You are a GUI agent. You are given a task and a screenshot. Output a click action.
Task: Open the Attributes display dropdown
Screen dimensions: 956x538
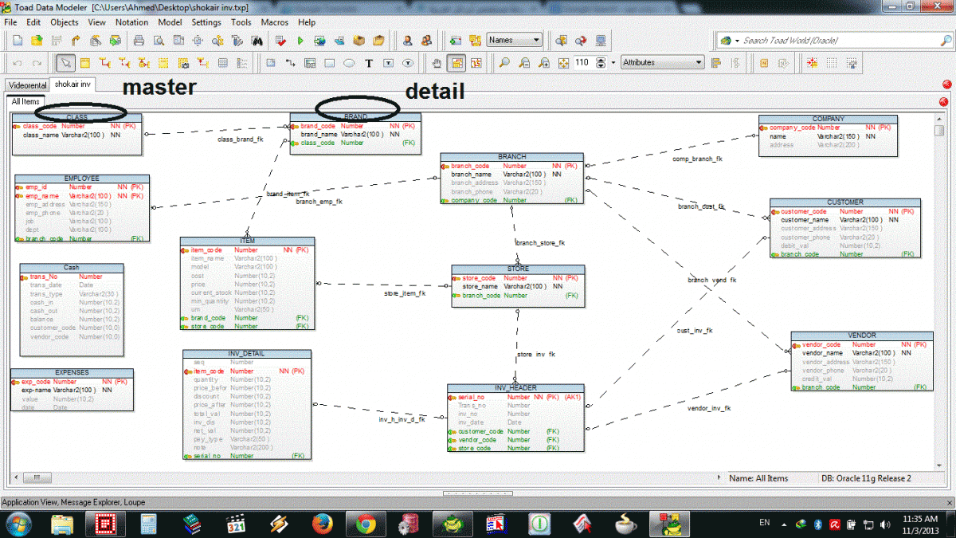pyautogui.click(x=663, y=62)
